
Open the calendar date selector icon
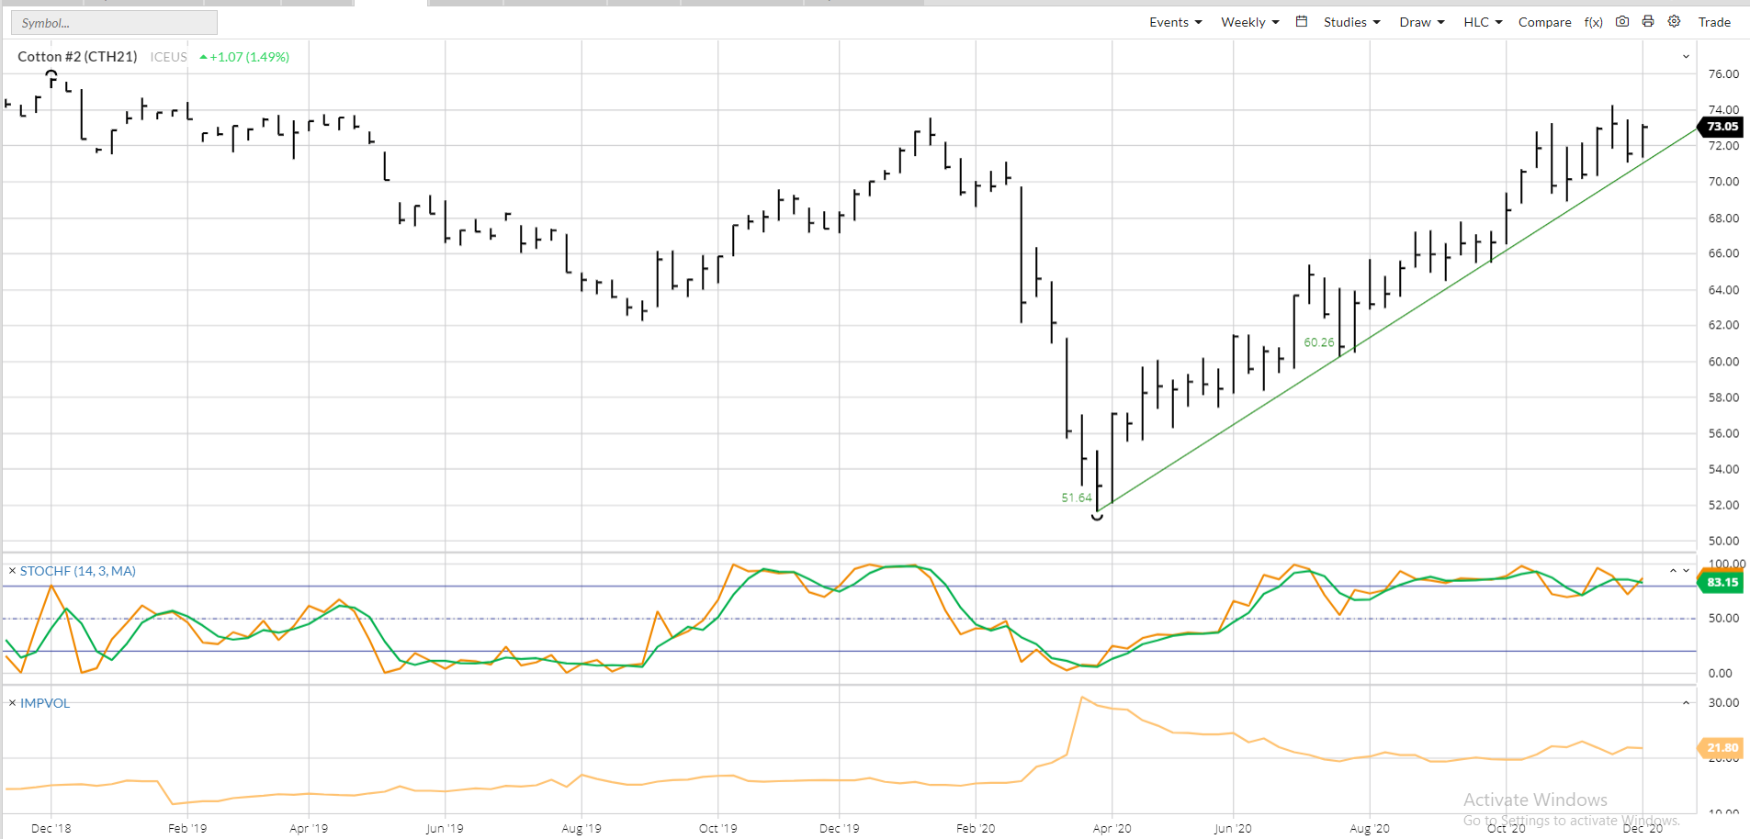pyautogui.click(x=1301, y=20)
